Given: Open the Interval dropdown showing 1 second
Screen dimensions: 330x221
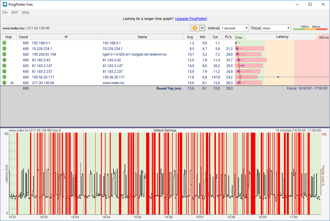Looking at the screenshot, I should 234,28.
